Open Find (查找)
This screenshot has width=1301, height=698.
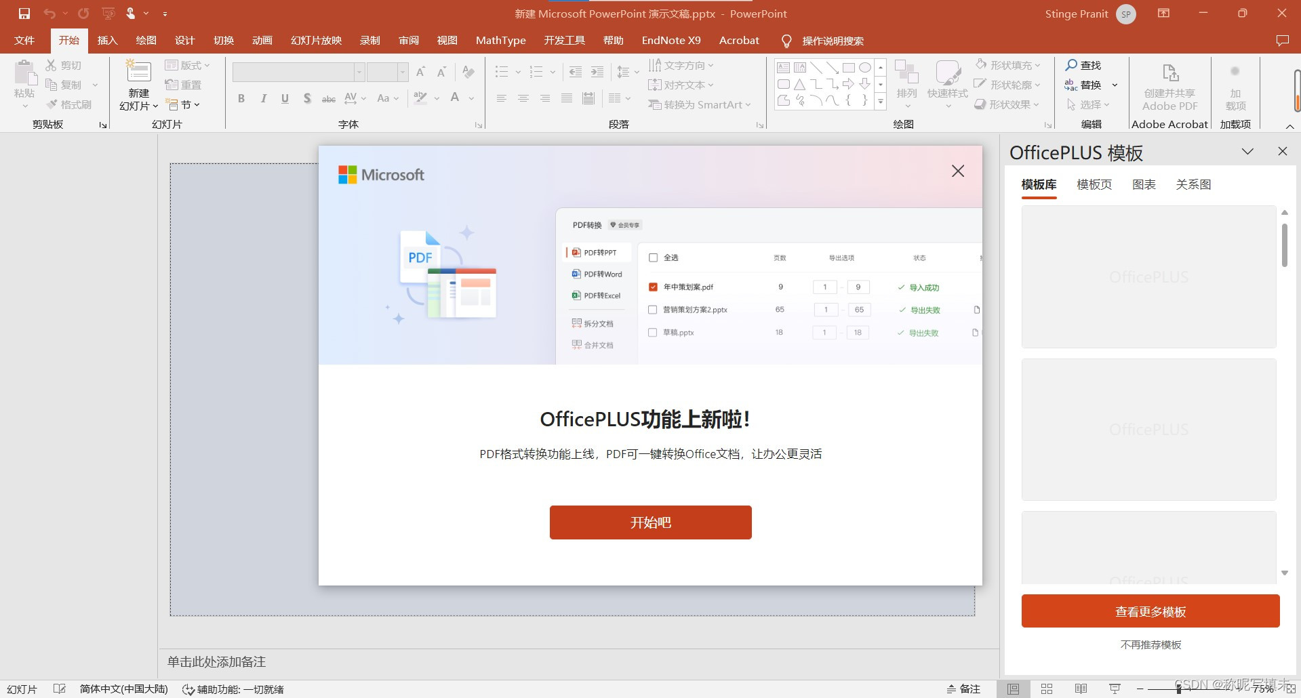click(x=1083, y=65)
